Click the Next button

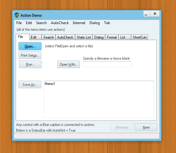pyautogui.click(x=146, y=127)
